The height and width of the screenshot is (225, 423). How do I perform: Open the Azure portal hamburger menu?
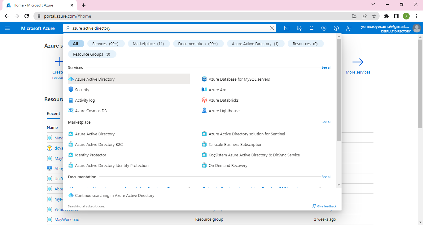[7, 28]
